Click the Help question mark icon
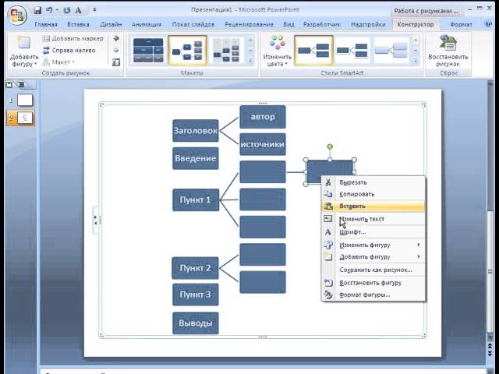Screen dimensions: 499x374 pyautogui.click(x=487, y=24)
